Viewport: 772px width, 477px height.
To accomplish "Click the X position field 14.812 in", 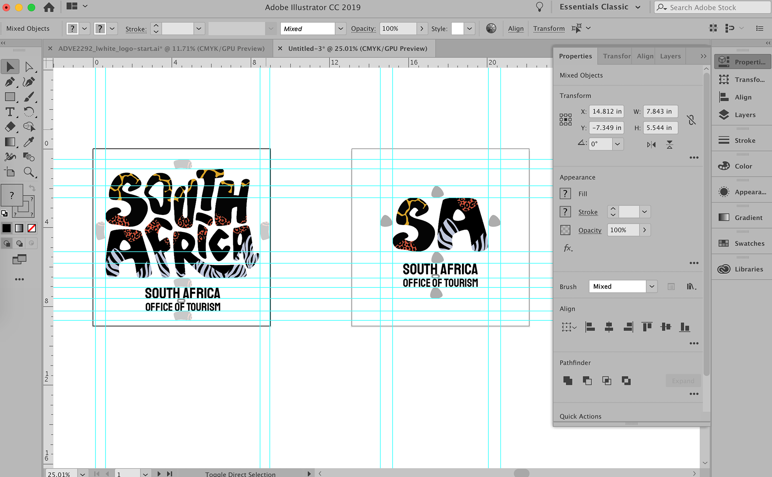I will (x=606, y=111).
